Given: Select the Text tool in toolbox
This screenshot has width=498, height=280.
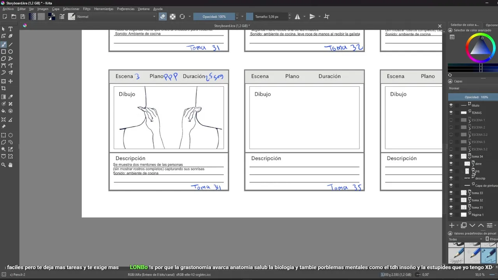Looking at the screenshot, I should 11,29.
